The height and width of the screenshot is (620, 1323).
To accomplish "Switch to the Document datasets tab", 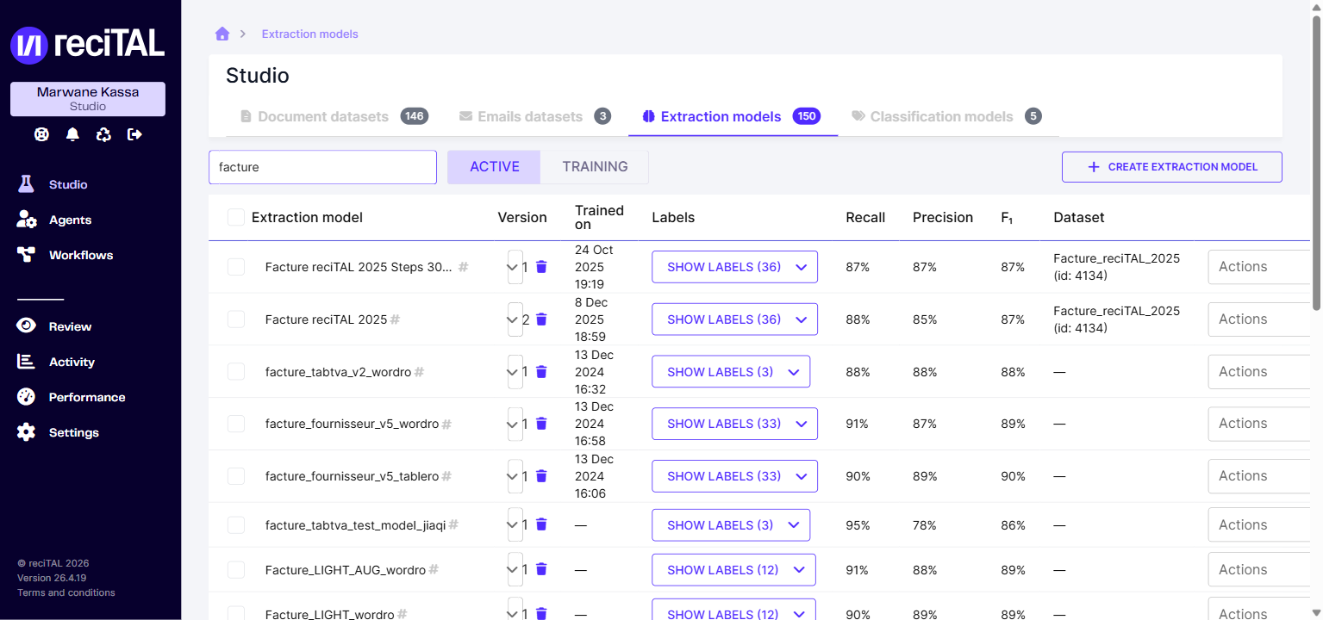I will click(x=334, y=116).
